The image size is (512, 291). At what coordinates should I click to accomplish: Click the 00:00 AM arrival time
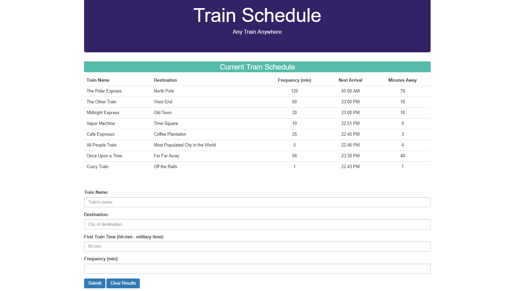click(350, 91)
